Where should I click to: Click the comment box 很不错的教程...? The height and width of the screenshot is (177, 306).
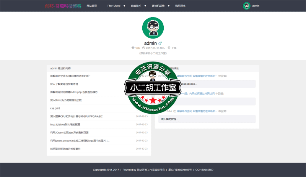click(207, 119)
